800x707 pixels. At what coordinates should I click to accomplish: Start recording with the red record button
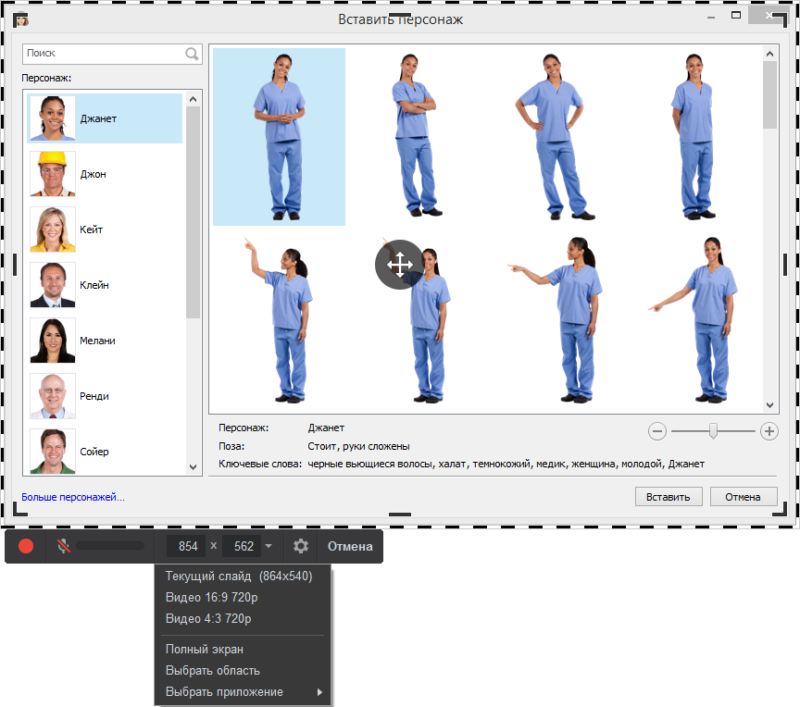(26, 546)
